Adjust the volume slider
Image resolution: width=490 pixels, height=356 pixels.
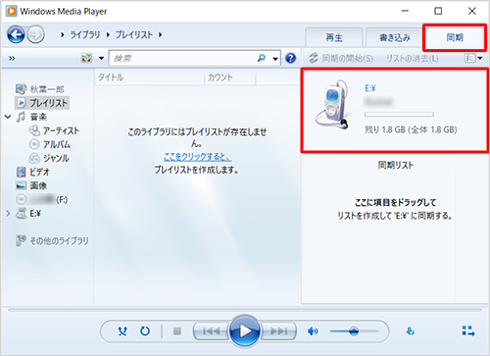(354, 331)
